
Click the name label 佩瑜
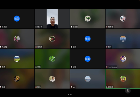coord(4,87)
